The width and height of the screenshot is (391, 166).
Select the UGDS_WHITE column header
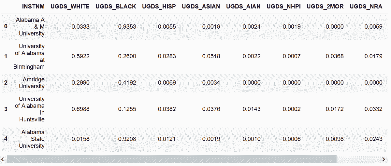click(70, 7)
